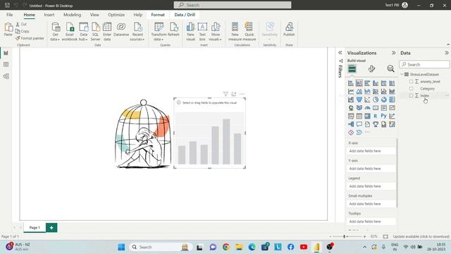Click the zoom slider handle
The height and width of the screenshot is (254, 451).
pyautogui.click(x=344, y=236)
